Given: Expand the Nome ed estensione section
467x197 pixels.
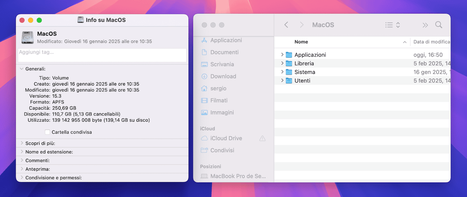Looking at the screenshot, I should pos(22,152).
